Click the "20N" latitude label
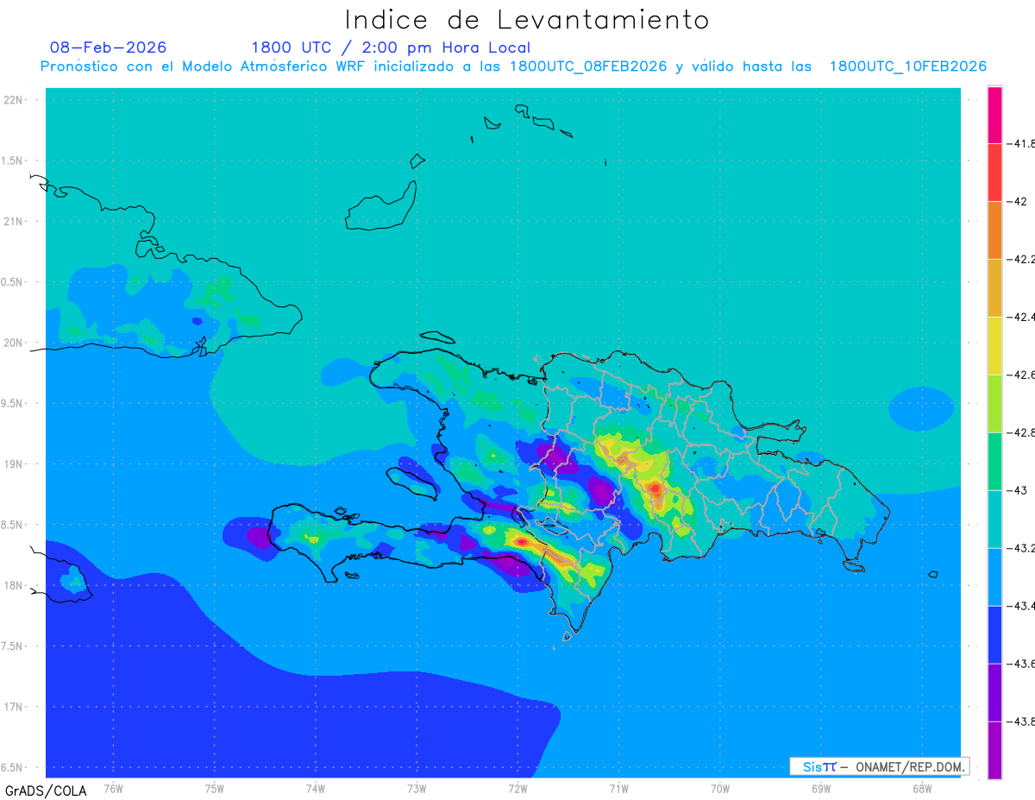Viewport: 1035px width, 800px height. 14,343
